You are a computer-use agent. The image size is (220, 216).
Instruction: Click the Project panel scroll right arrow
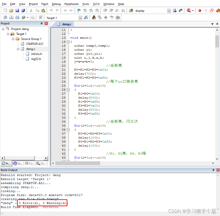click(x=46, y=158)
